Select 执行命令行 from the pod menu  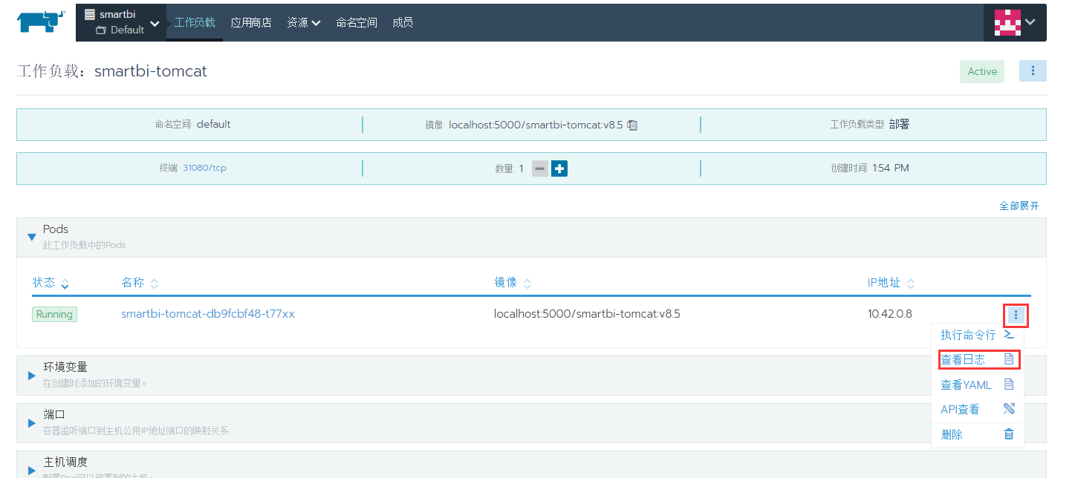point(977,335)
